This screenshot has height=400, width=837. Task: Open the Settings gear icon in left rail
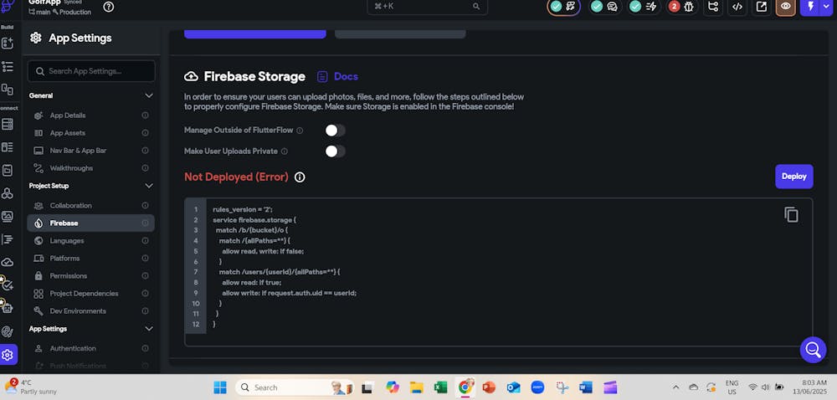[8, 355]
